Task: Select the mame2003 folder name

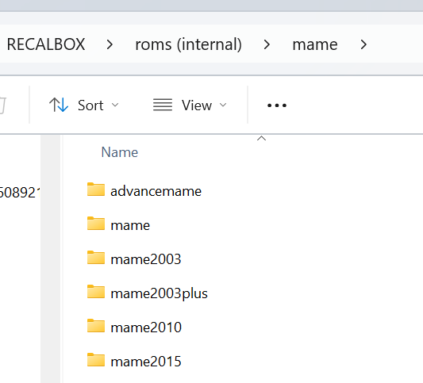Action: [146, 259]
